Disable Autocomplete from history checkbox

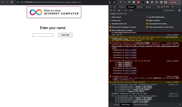click(x=147, y=24)
